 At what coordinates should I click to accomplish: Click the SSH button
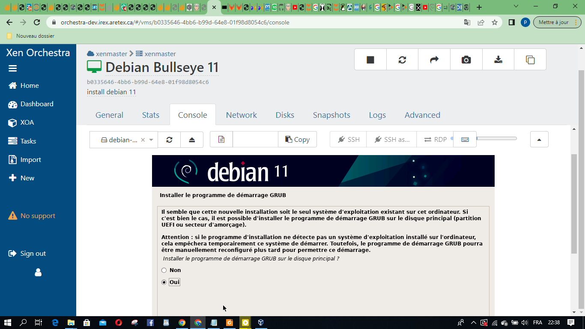pyautogui.click(x=348, y=140)
